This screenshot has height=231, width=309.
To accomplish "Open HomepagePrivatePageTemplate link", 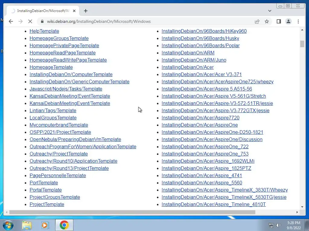I will pos(64,46).
